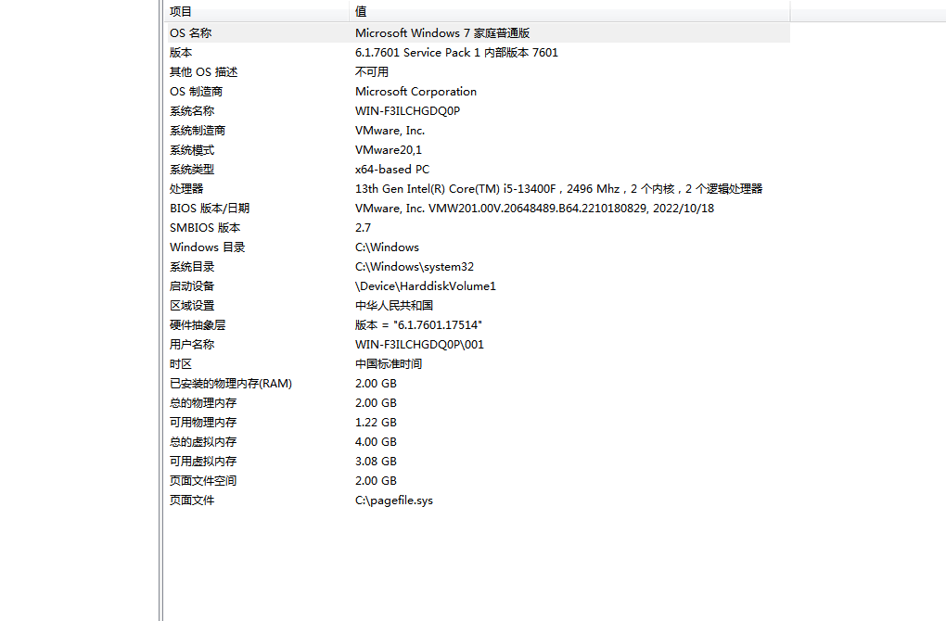Click value 4.00 GB
This screenshot has height=621, width=946.
coord(376,442)
